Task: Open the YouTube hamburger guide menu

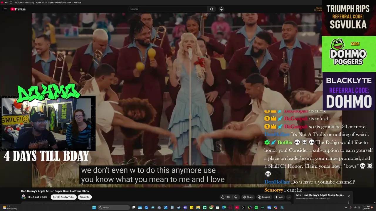Action: [5, 9]
